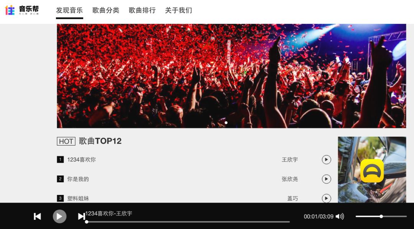The height and width of the screenshot is (229, 414).
Task: Play the song 你是我的
Action: 326,179
